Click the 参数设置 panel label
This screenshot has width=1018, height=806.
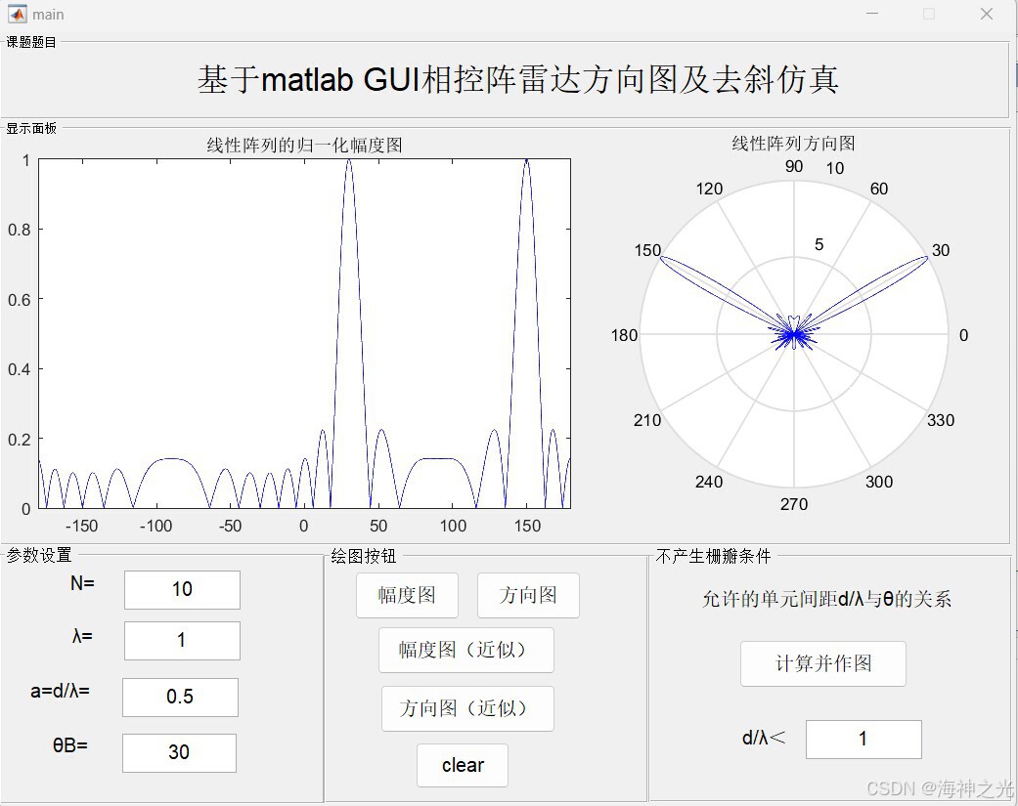39,555
